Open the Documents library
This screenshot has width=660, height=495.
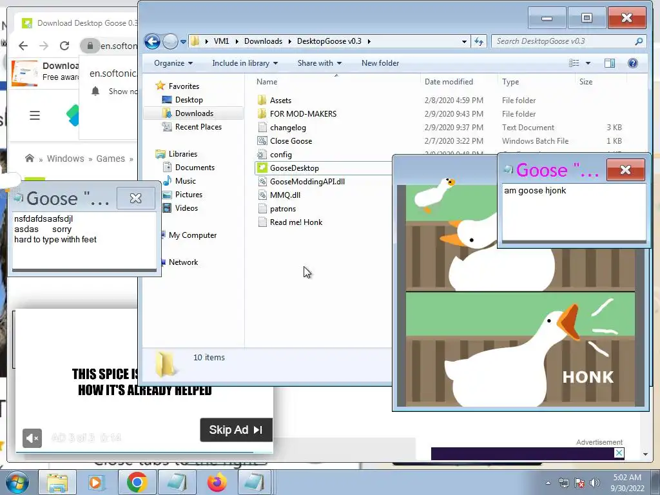tap(195, 168)
